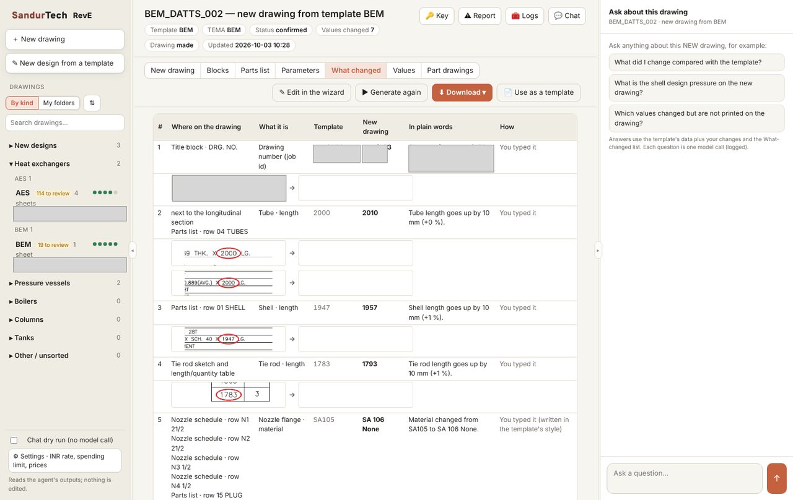Focus the Search drawings field
This screenshot has height=500, width=793.
click(65, 123)
